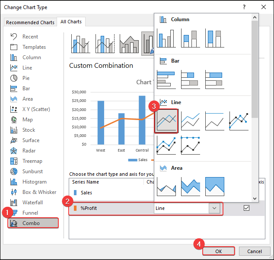Select Box & Whisker chart category
This screenshot has width=274, height=260.
[33, 192]
